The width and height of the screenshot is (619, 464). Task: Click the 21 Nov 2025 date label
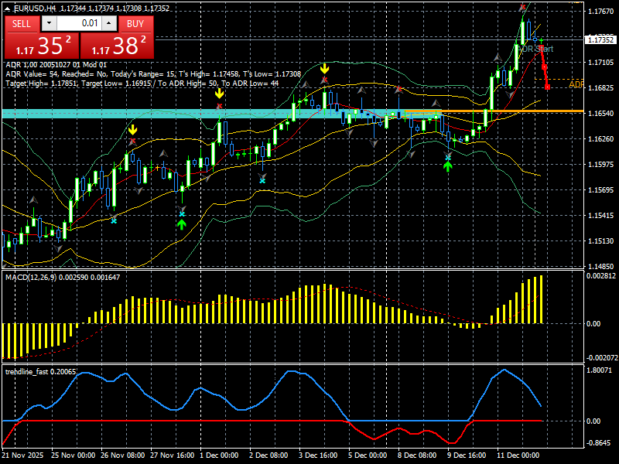[x=23, y=455]
